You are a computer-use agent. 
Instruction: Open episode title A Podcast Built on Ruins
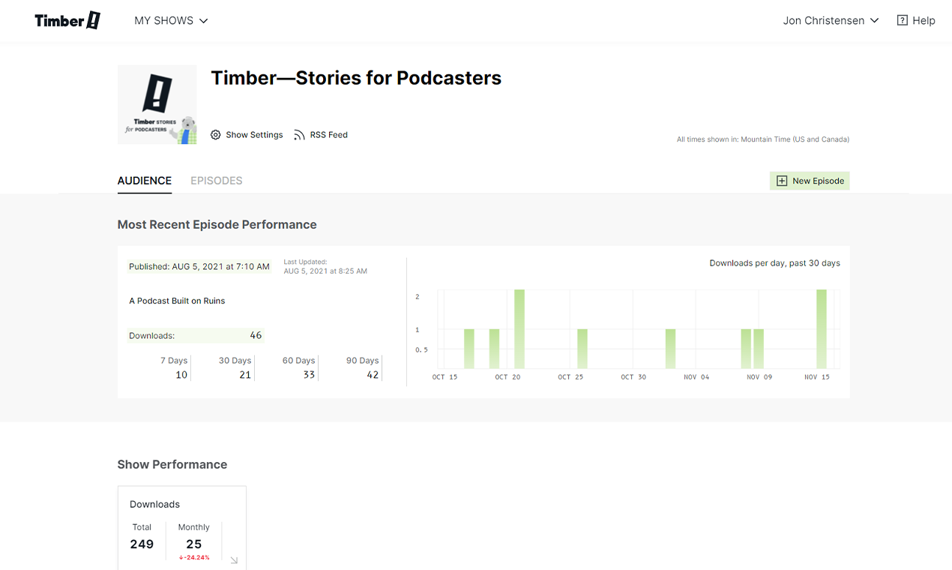click(x=177, y=301)
